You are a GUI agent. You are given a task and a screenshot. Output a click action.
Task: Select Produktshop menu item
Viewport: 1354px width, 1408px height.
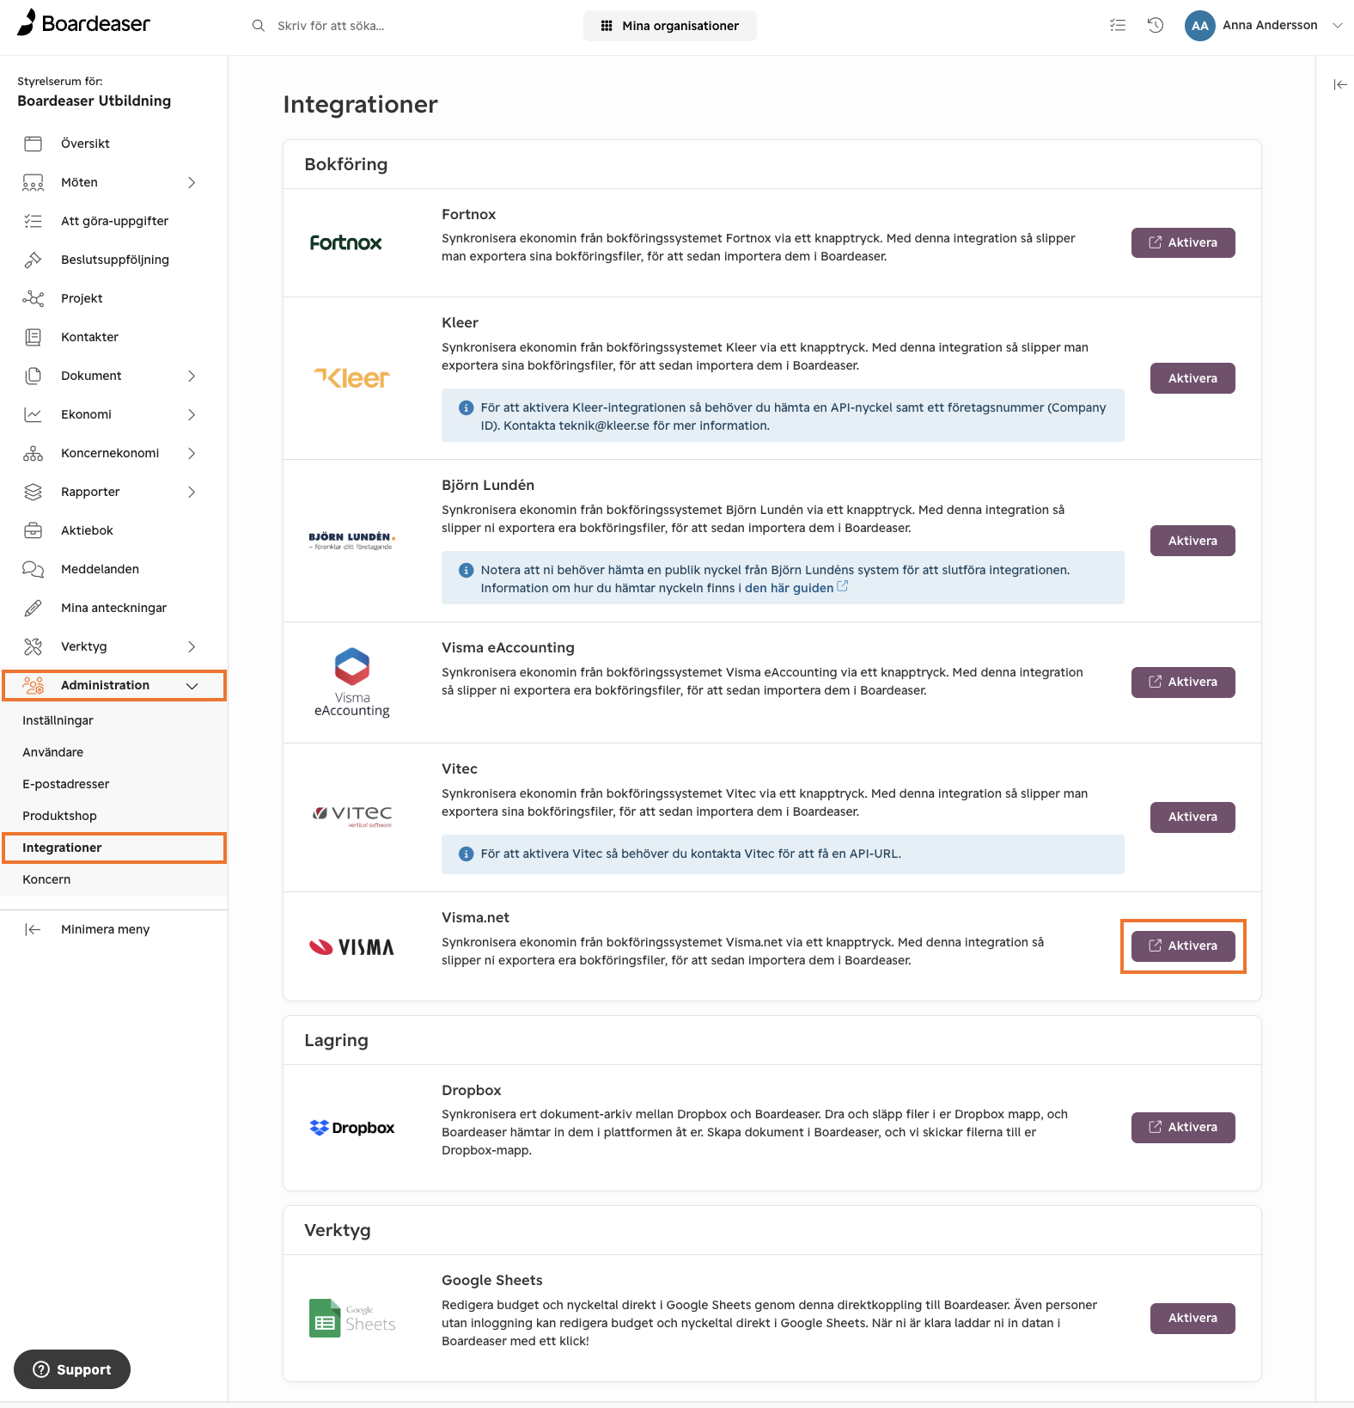(59, 816)
